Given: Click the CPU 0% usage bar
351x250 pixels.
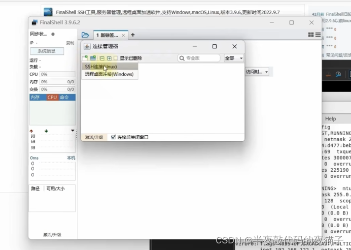Looking at the screenshot, I should tap(57, 74).
